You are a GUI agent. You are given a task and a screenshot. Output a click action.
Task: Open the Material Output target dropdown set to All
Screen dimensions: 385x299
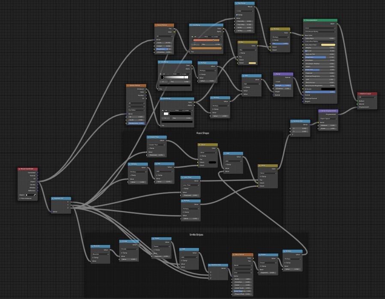367,97
